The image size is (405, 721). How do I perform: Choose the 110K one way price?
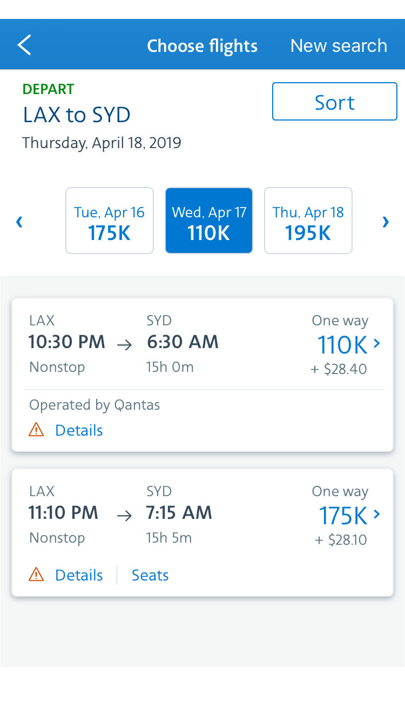342,344
